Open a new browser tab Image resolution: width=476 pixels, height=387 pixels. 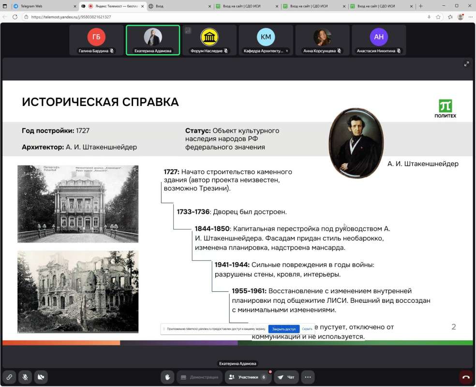(x=420, y=6)
